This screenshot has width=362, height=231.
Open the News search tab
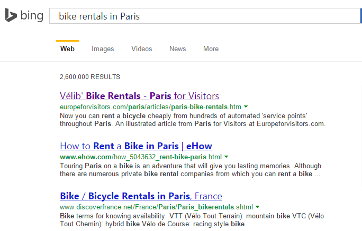(x=177, y=49)
